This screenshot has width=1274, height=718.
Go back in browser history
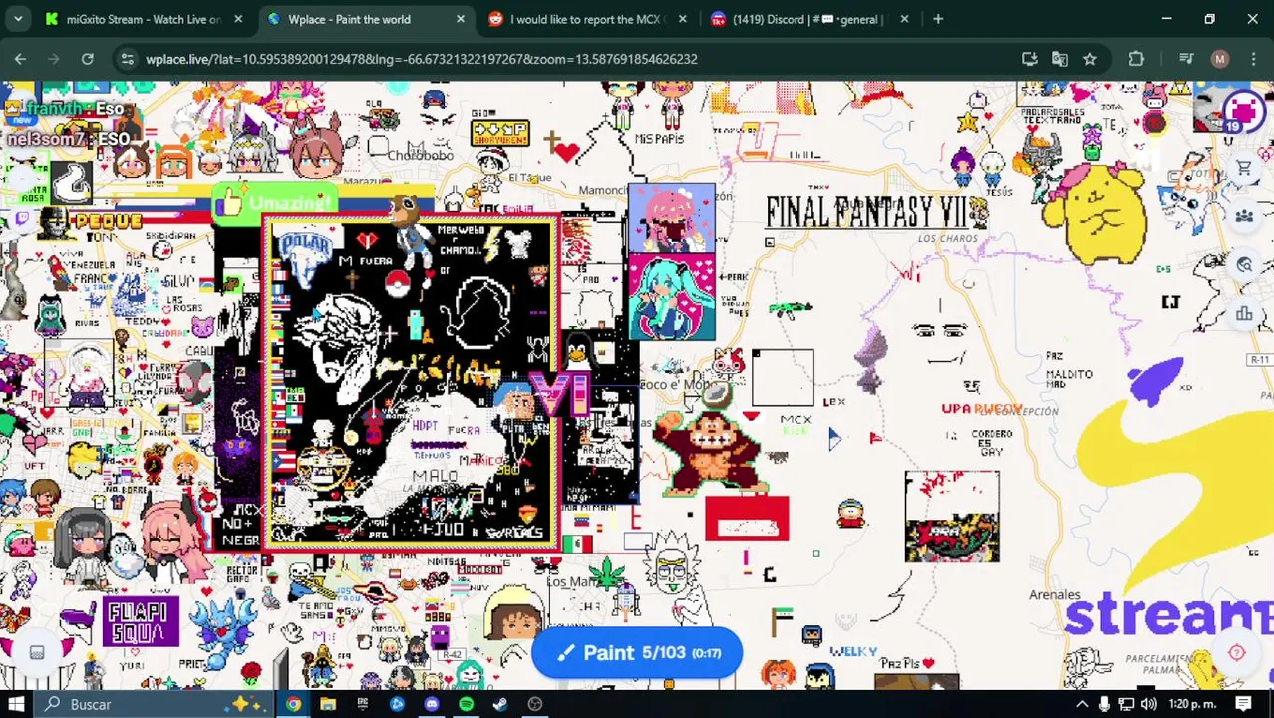pyautogui.click(x=20, y=59)
